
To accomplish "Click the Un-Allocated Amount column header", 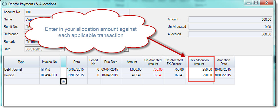I will [x=153, y=62].
